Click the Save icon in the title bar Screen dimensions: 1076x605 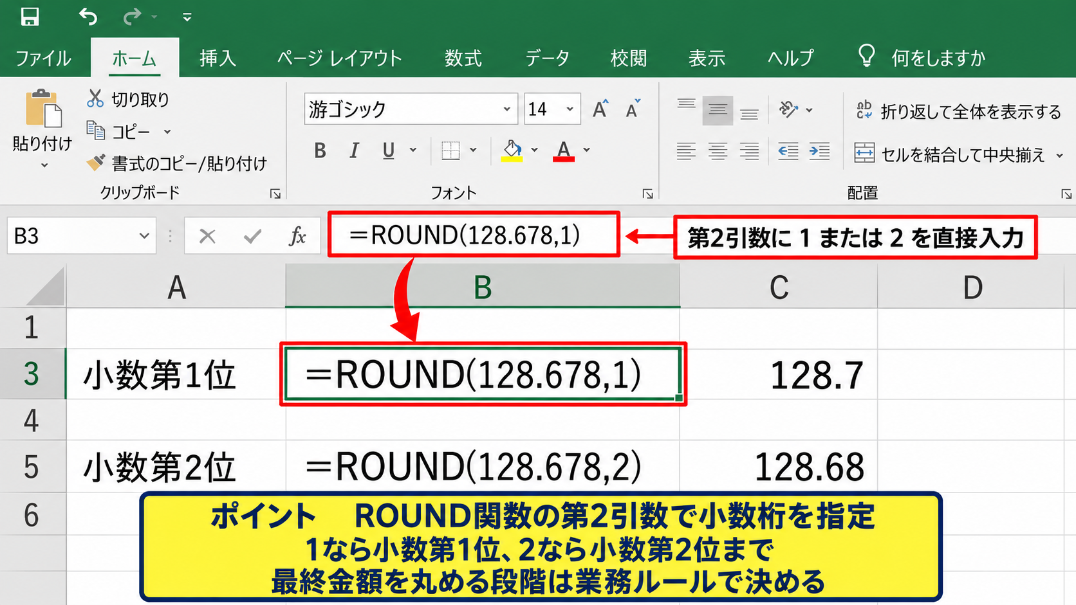(x=30, y=16)
